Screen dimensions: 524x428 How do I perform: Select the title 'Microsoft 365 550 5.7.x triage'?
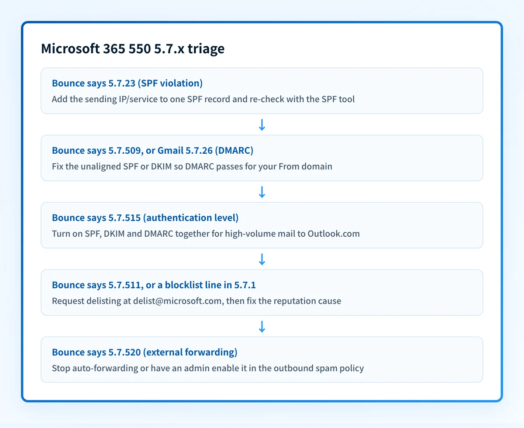(133, 48)
